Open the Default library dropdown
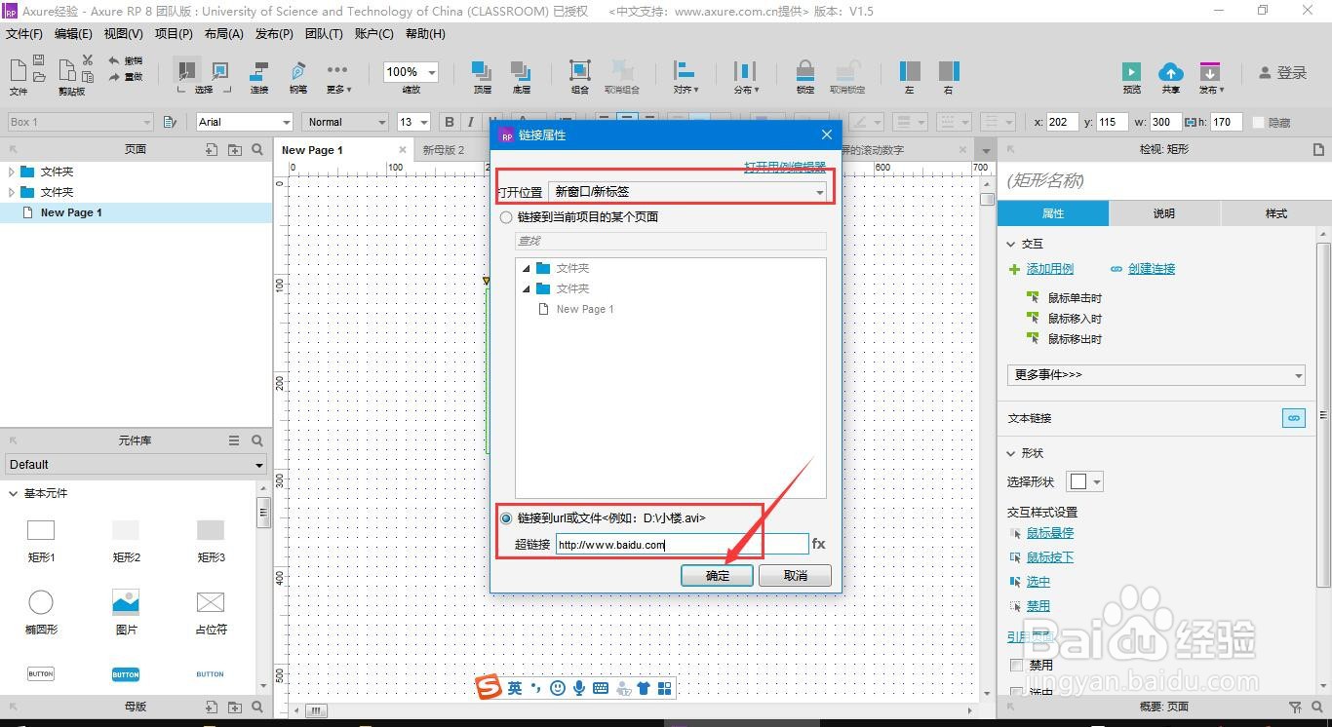Viewport: 1332px width, 727px height. (136, 465)
